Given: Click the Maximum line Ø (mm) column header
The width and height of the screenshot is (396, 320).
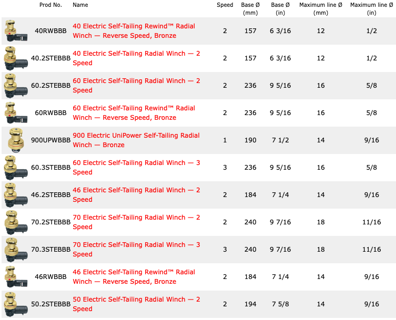Looking at the screenshot, I should [x=321, y=9].
